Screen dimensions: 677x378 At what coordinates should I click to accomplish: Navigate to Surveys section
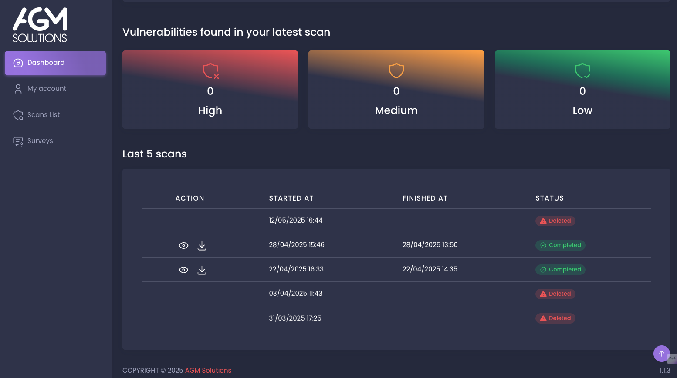click(40, 141)
